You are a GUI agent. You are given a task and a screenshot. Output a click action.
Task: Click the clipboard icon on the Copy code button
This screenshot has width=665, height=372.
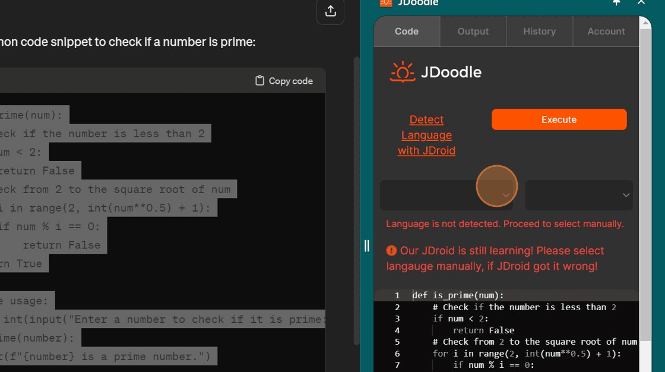coord(258,80)
